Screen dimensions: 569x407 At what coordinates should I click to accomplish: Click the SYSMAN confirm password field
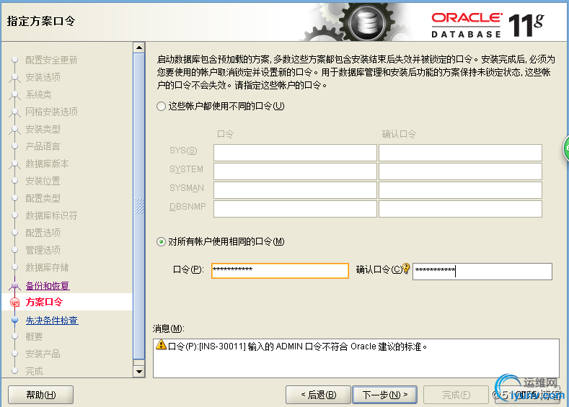460,190
